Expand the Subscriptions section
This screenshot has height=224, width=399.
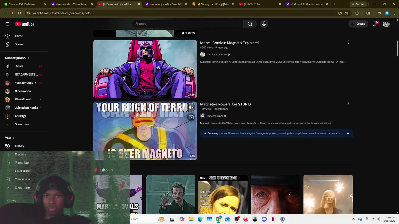[17, 58]
